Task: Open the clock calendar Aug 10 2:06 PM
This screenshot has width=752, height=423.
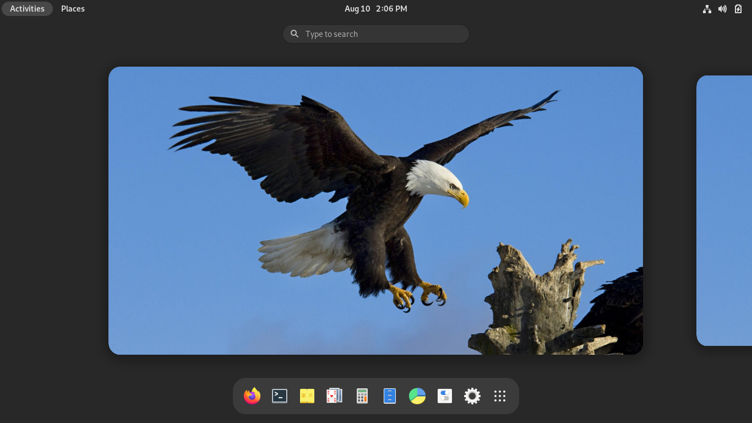Action: click(x=376, y=9)
